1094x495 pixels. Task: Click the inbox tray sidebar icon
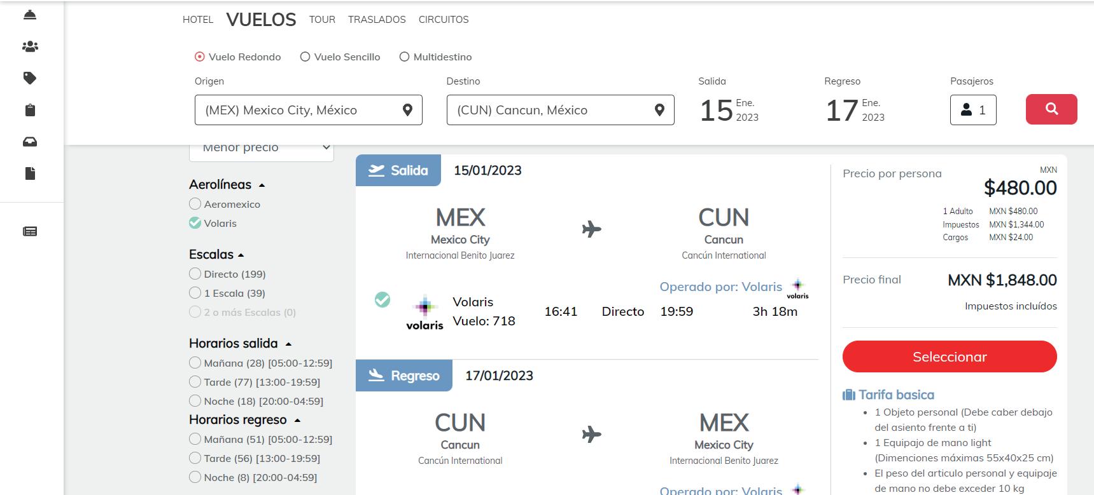point(30,142)
